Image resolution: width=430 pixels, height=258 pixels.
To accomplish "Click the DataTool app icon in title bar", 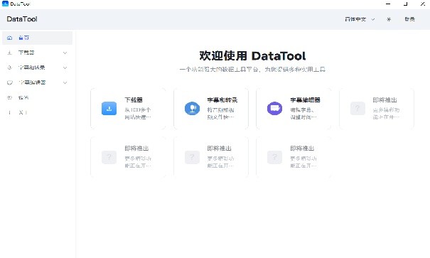I will (5, 4).
